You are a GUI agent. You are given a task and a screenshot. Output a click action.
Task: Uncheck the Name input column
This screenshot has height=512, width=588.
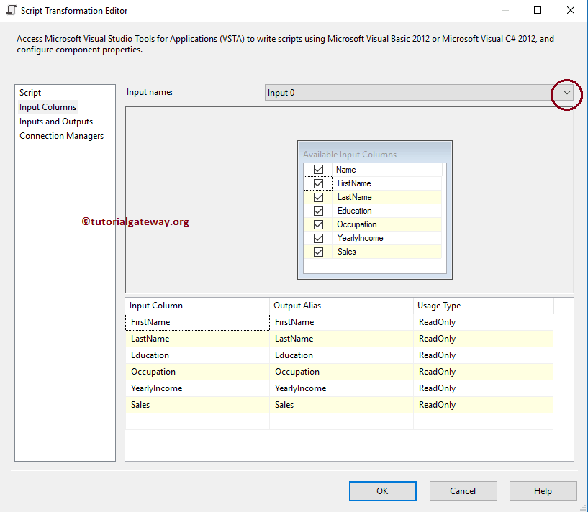tap(318, 169)
